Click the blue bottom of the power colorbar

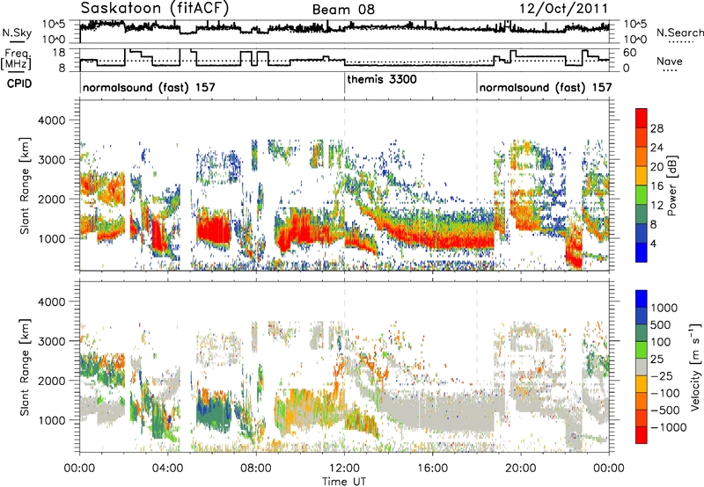(642, 252)
